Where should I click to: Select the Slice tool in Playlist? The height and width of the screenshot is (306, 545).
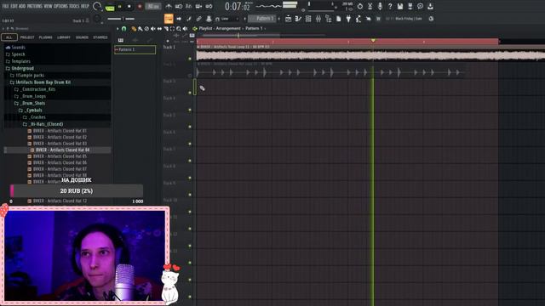(x=166, y=29)
